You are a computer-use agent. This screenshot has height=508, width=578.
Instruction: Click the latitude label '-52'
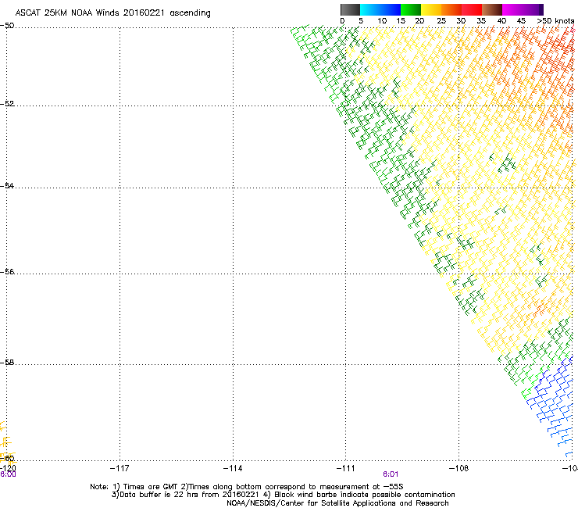pos(7,104)
